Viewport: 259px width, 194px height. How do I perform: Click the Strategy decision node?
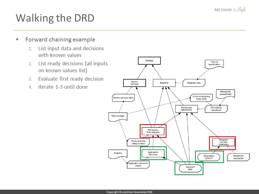click(149, 61)
